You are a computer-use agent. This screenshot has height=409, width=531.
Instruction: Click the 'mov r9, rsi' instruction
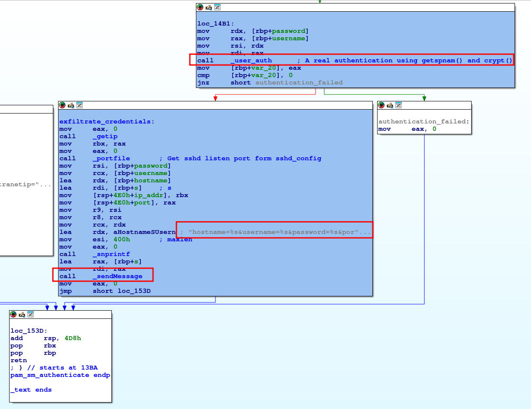click(x=90, y=210)
